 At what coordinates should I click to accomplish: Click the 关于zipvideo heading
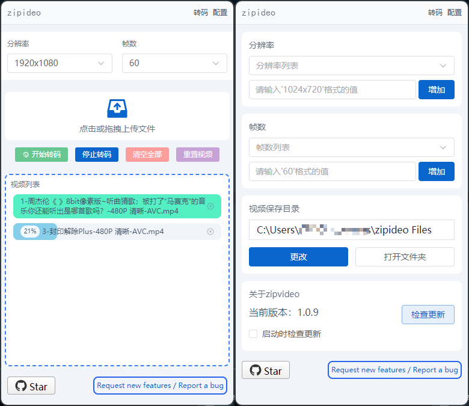[274, 294]
